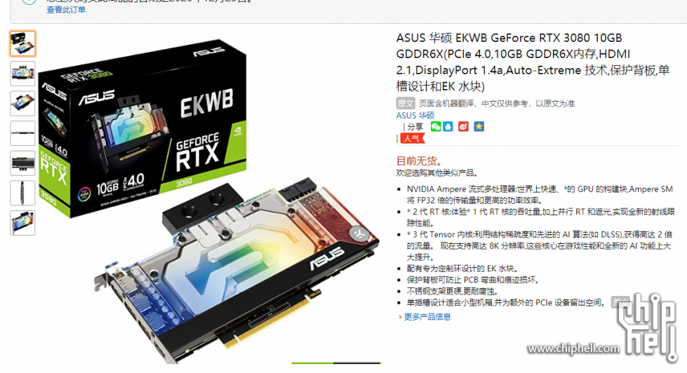Click the star favorites share icon

tap(479, 127)
